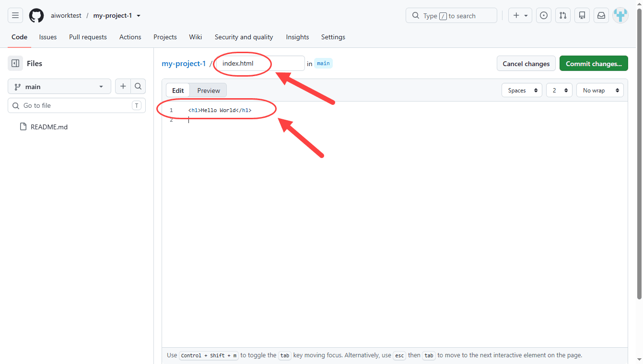This screenshot has height=364, width=643.
Task: Click the main branch label
Action: [323, 63]
